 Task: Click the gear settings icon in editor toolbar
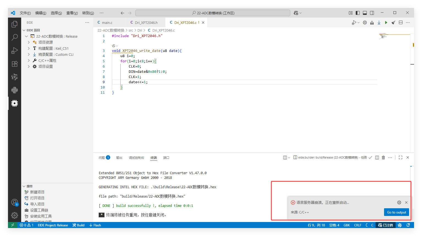365,23
